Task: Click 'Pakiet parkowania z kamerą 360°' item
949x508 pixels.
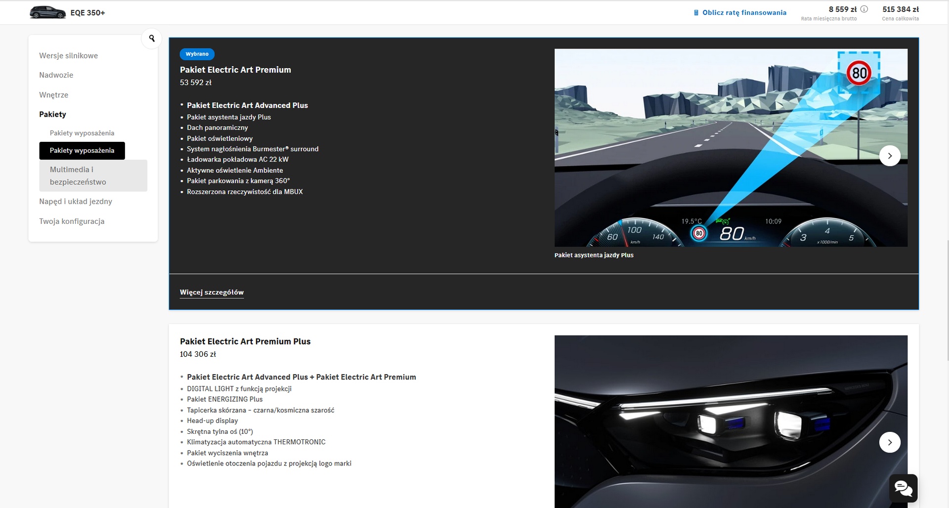Action: pyautogui.click(x=238, y=181)
